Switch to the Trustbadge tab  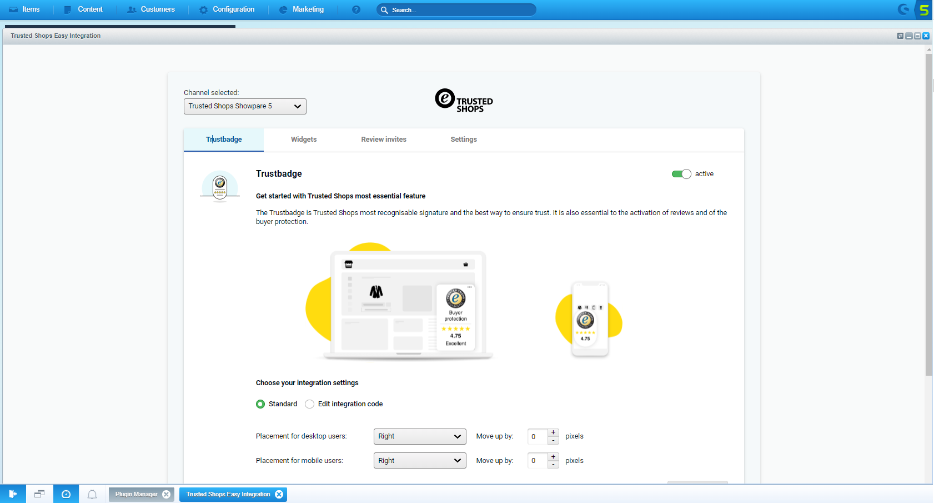224,140
